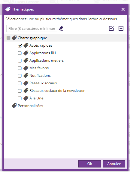Click the tag icon beside Notifications
130x172 pixels.
point(26,76)
